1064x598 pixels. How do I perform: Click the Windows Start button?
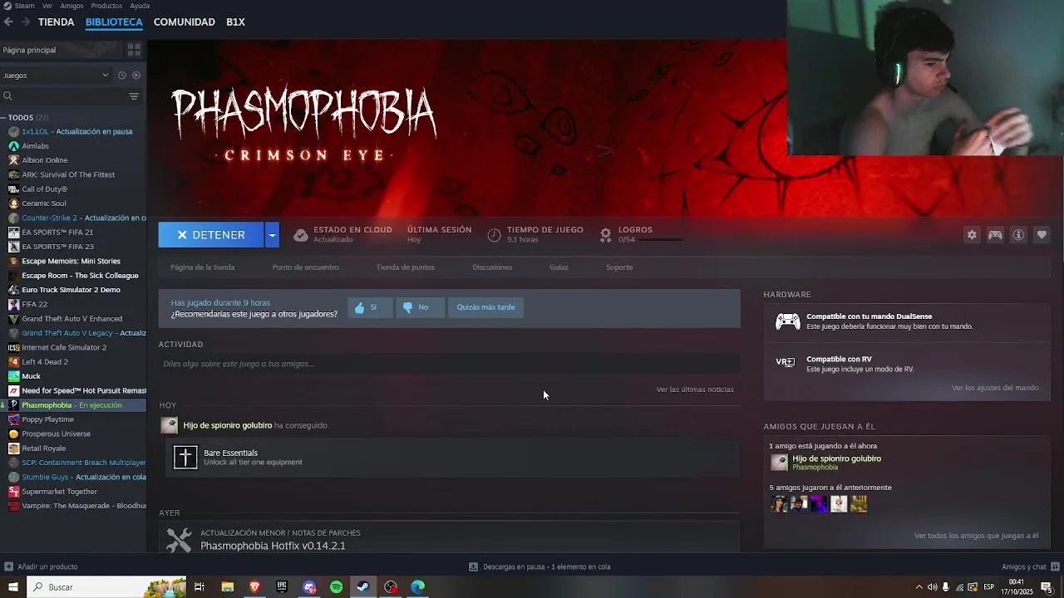pos(12,587)
